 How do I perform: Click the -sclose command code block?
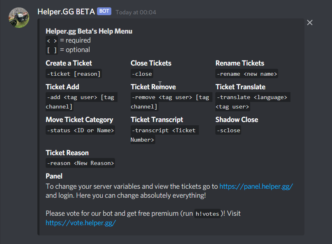pyautogui.click(x=228, y=130)
